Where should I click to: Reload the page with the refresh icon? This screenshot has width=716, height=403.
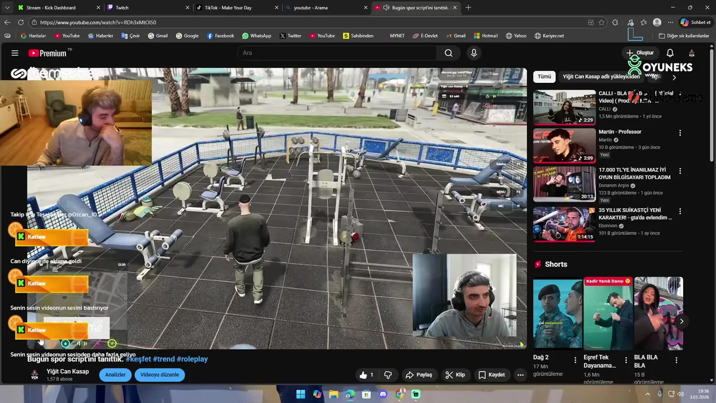click(x=21, y=22)
